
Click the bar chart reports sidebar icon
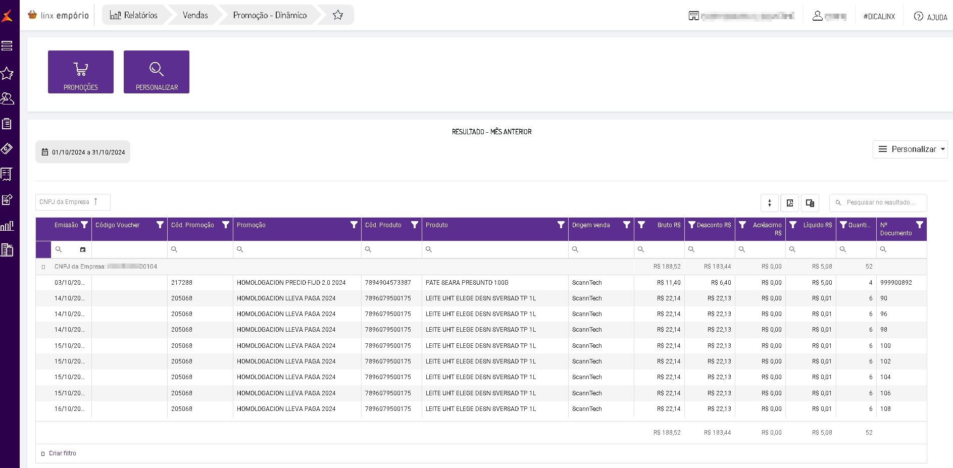pos(7,226)
